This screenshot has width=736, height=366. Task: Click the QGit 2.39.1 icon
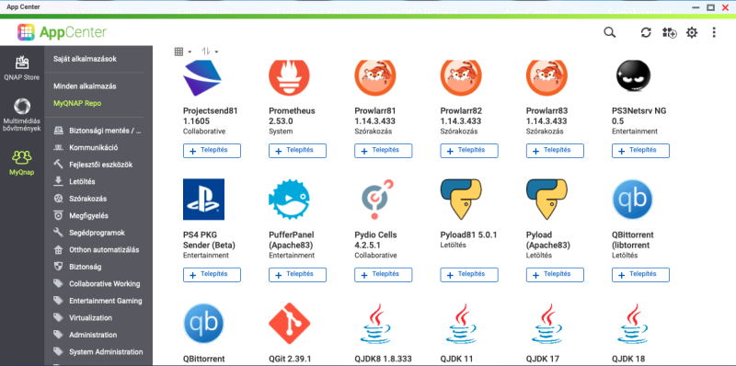pos(289,324)
